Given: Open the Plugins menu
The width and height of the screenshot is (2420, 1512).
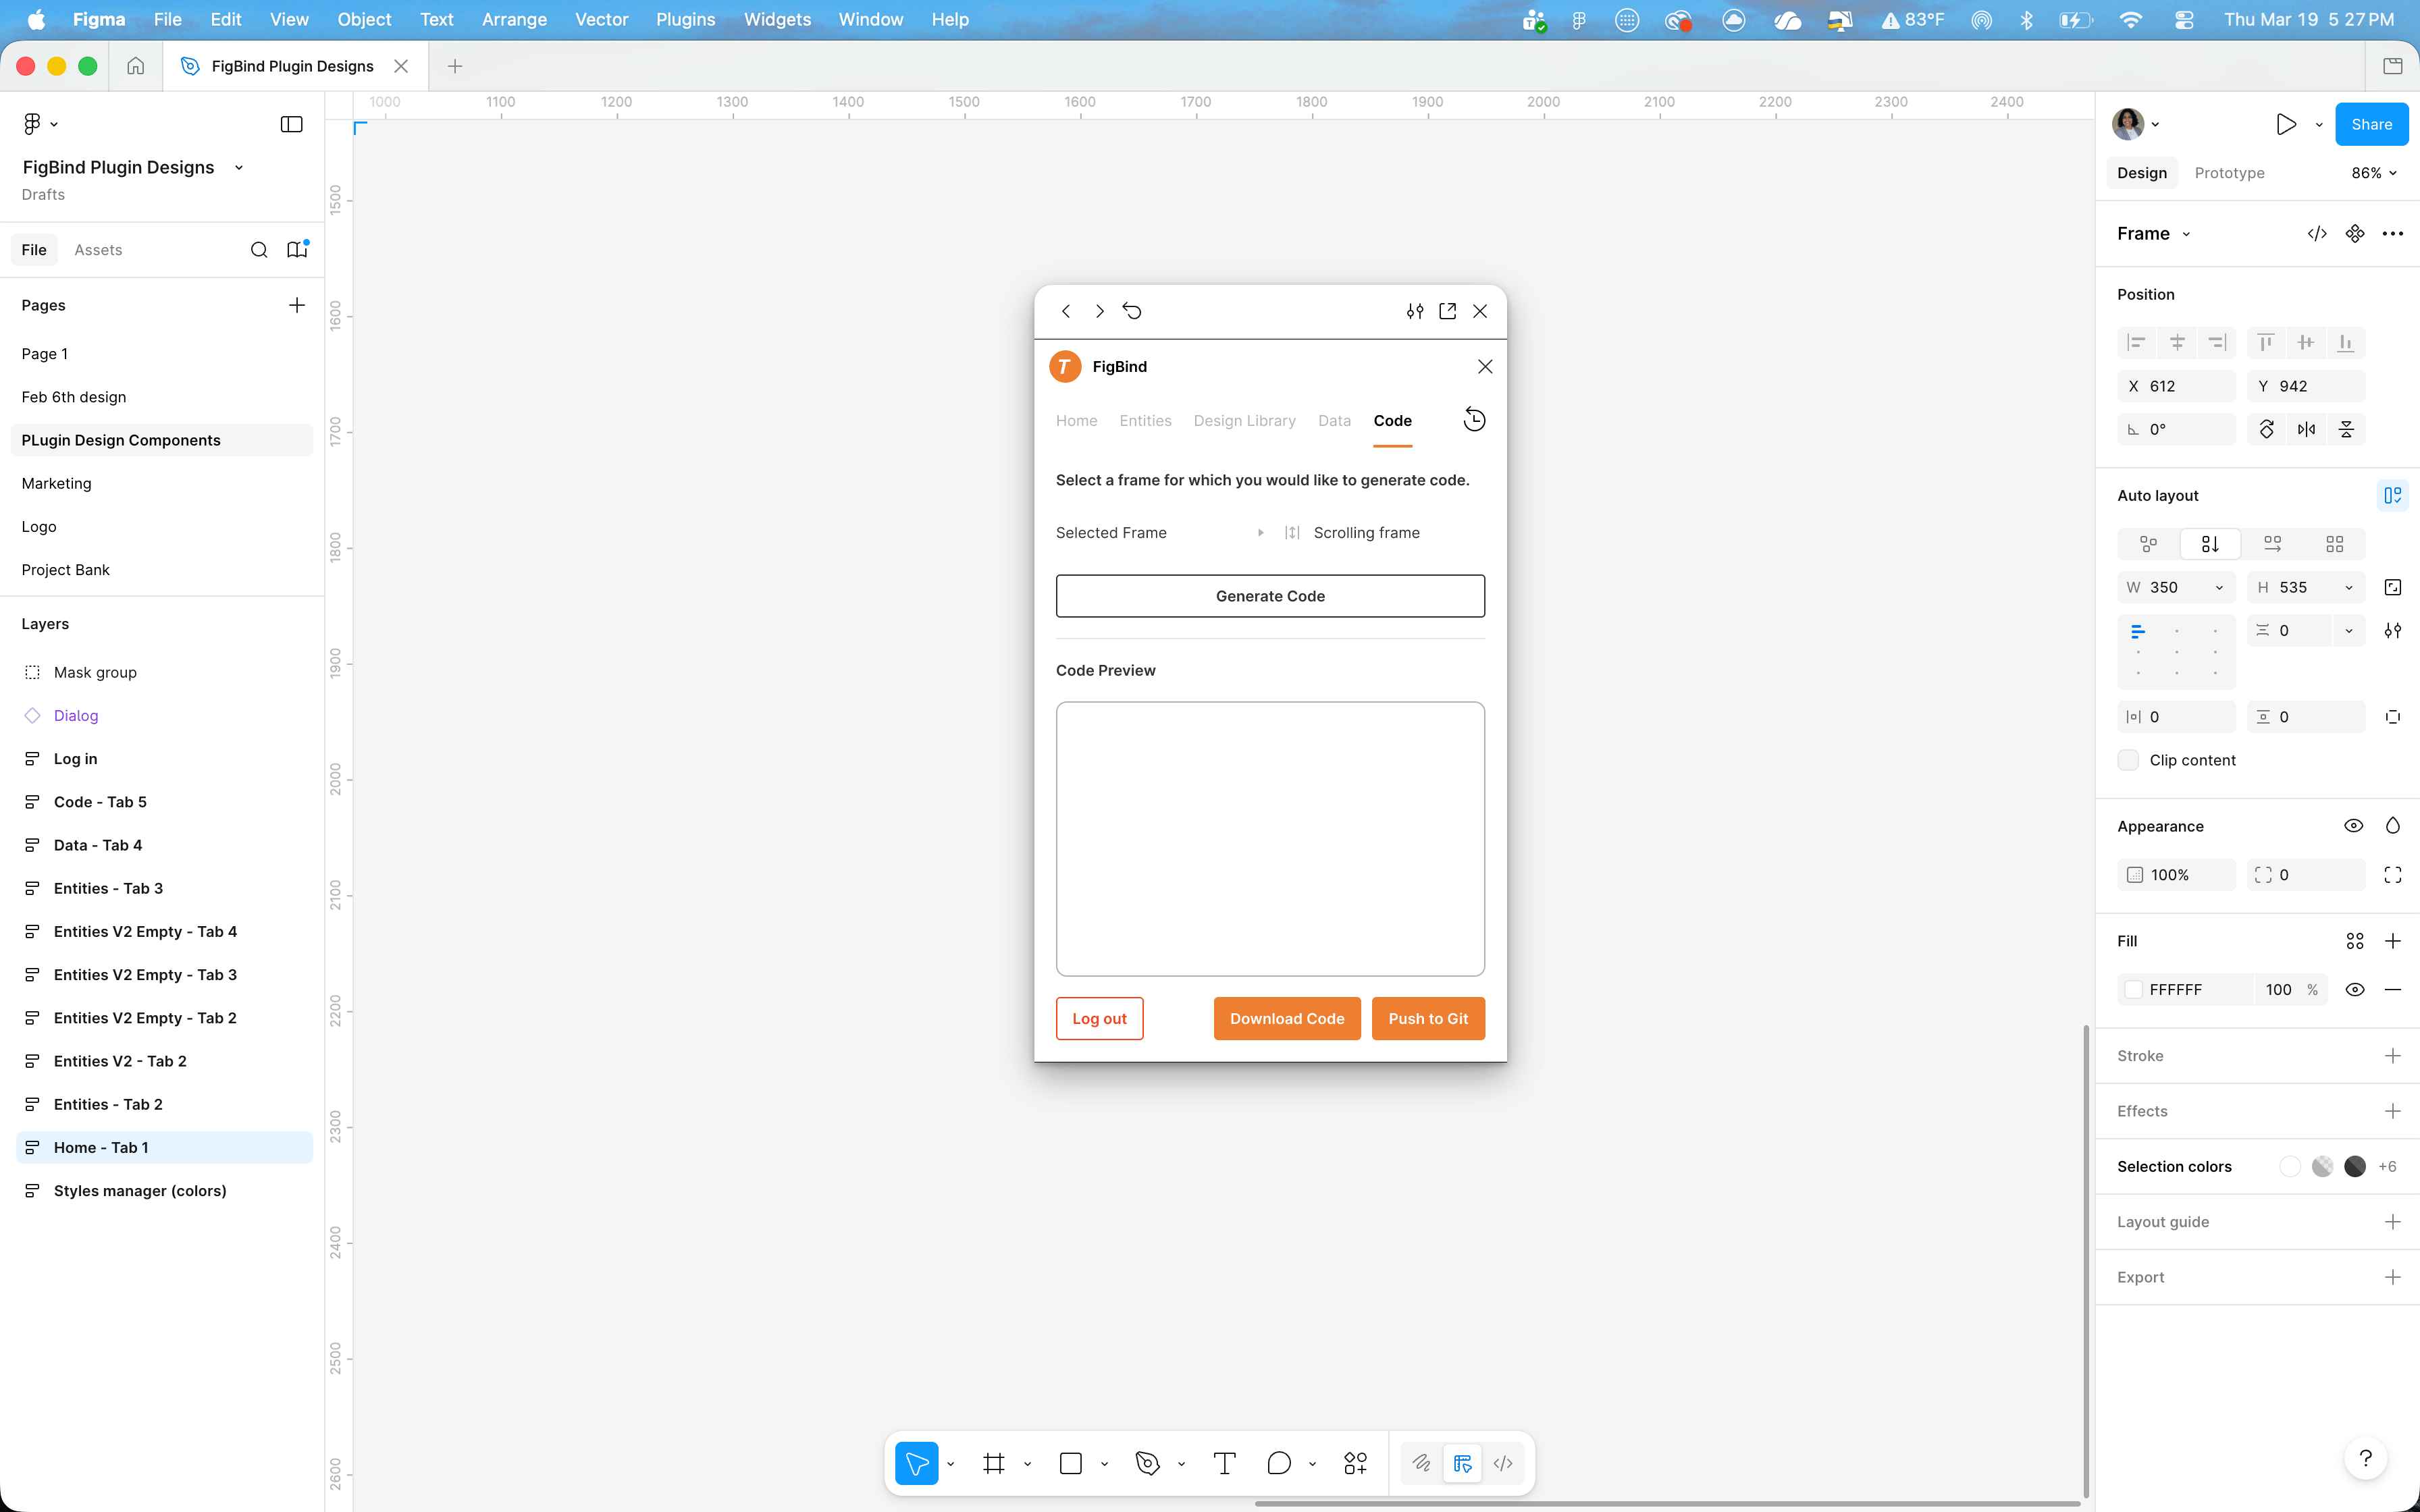Looking at the screenshot, I should 685,19.
